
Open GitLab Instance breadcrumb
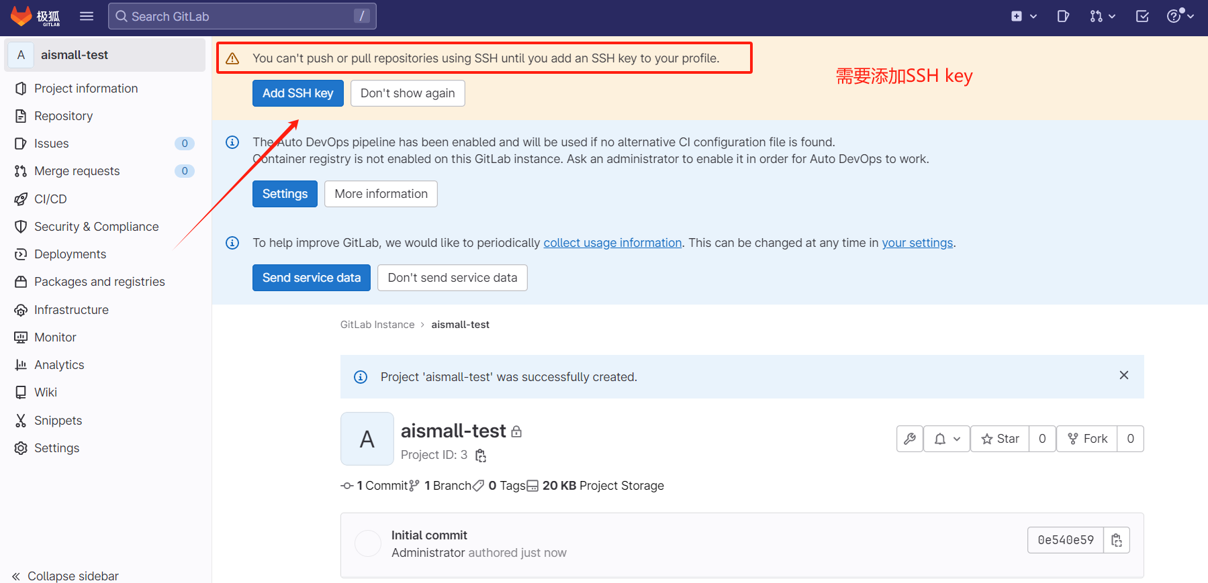377,325
